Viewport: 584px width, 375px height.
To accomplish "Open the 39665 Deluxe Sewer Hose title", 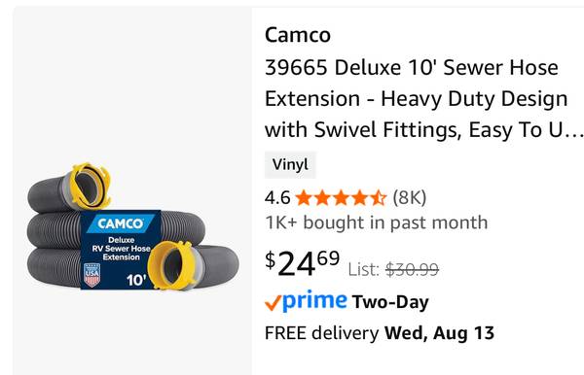I will click(x=423, y=98).
